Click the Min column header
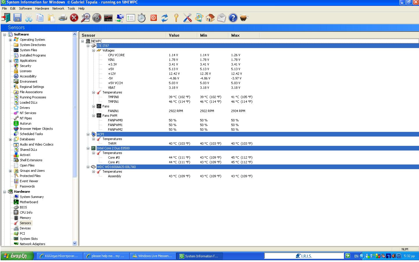The image size is (419, 262). [x=213, y=35]
